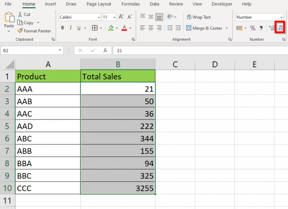The image size is (288, 209).
Task: Click the Cut icon
Action: tap(21, 14)
